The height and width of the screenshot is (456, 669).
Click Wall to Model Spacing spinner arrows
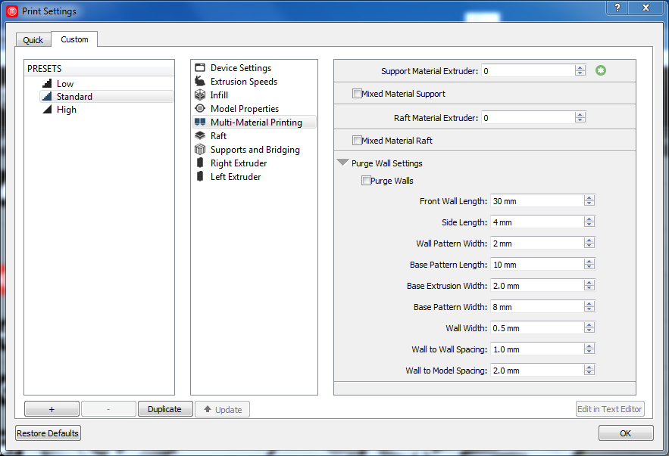(589, 371)
